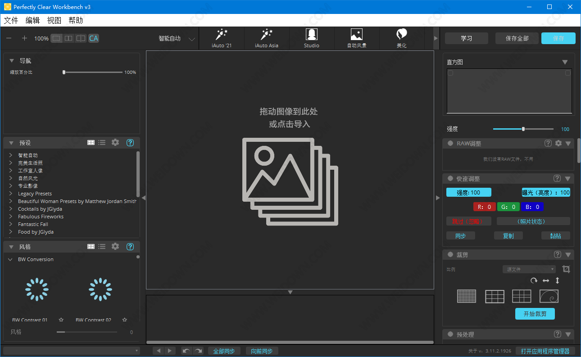Expand the Fabulous Fireworks folder
Screen dimensions: 581x357
coord(10,217)
